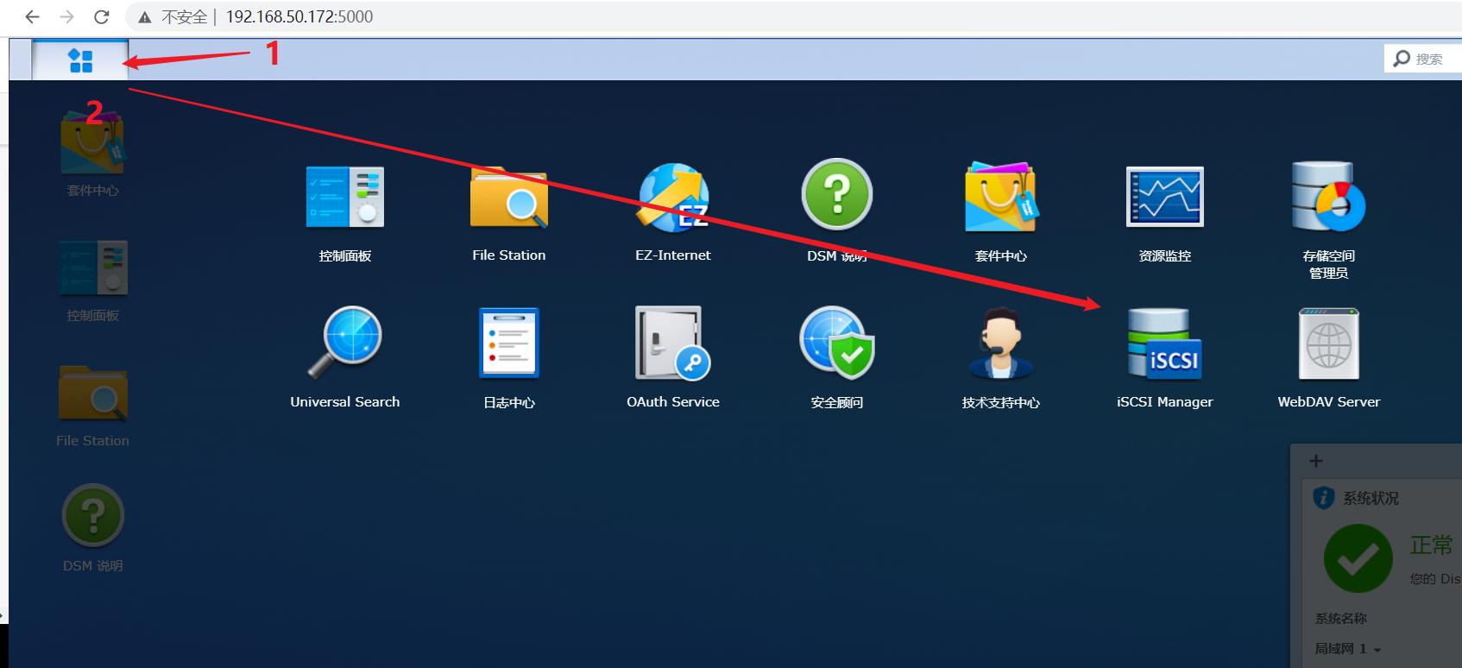Image resolution: width=1462 pixels, height=668 pixels.
Task: Click the 系统状况 widget info icon
Action: pos(1323,498)
